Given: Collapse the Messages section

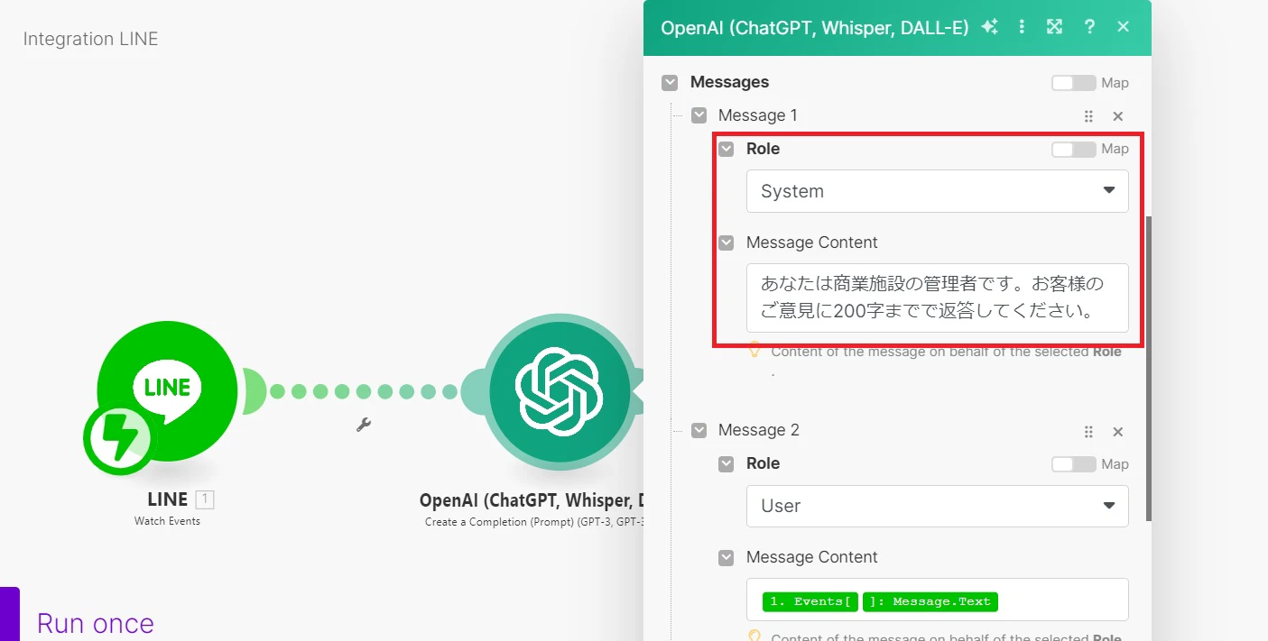Looking at the screenshot, I should (670, 83).
